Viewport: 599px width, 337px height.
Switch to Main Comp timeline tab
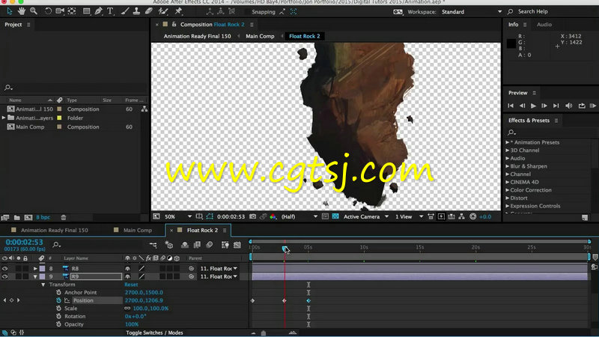[x=138, y=230]
